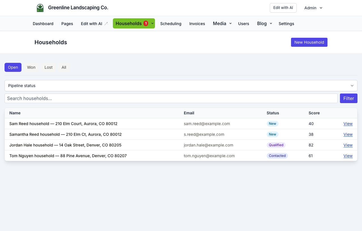Click the Filter button
This screenshot has width=362, height=231.
[x=349, y=98]
